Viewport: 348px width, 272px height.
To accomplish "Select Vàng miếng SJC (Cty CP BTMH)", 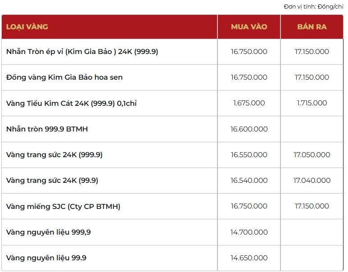I will coord(63,206).
